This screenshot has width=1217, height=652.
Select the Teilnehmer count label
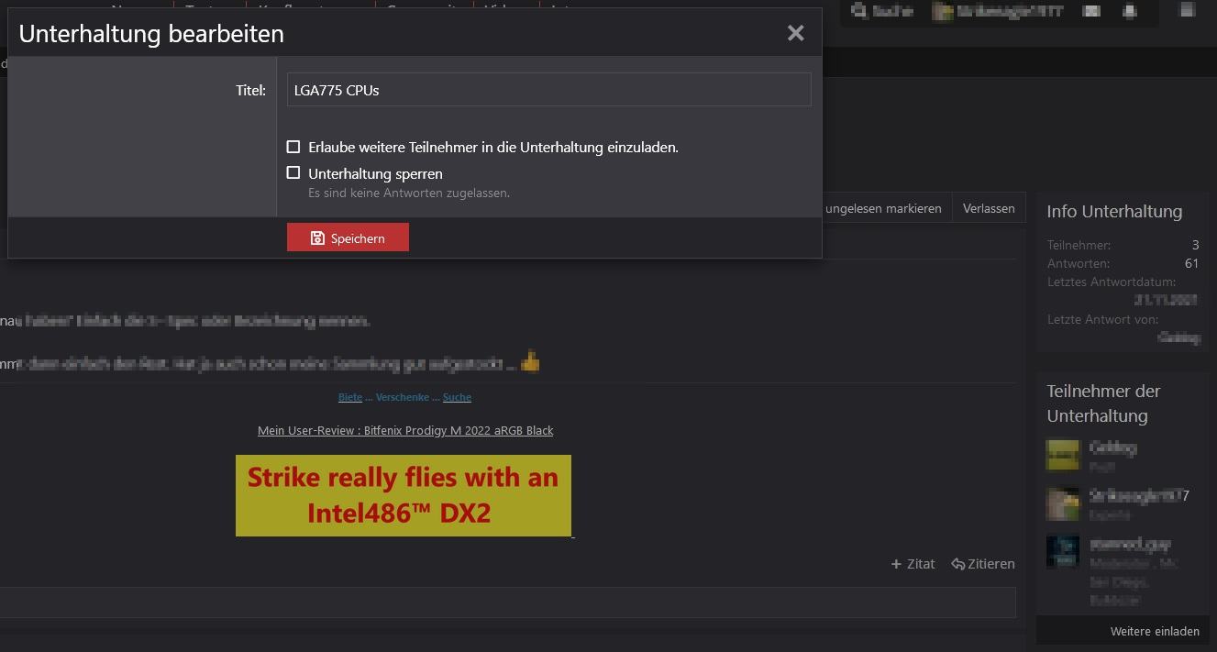1079,245
